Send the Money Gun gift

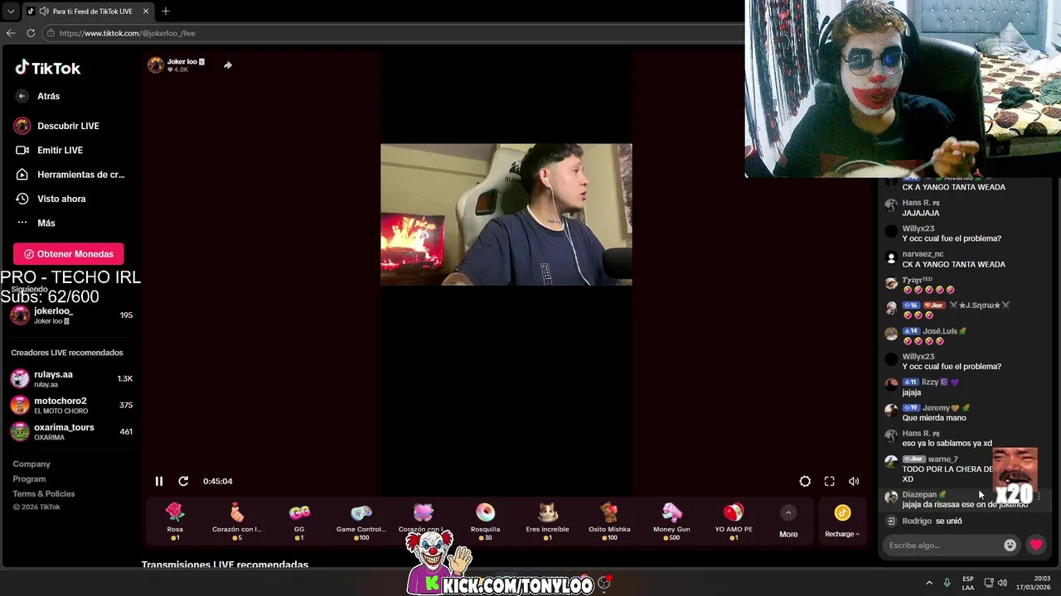tap(671, 521)
